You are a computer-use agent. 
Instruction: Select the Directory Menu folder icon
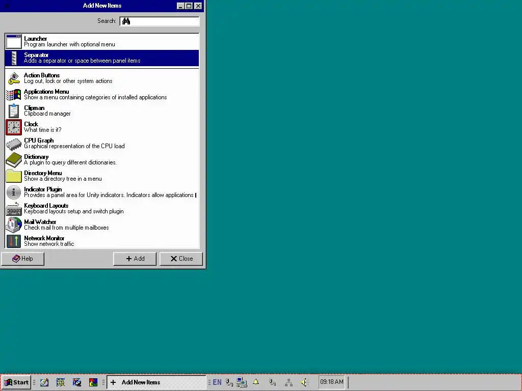pos(14,176)
